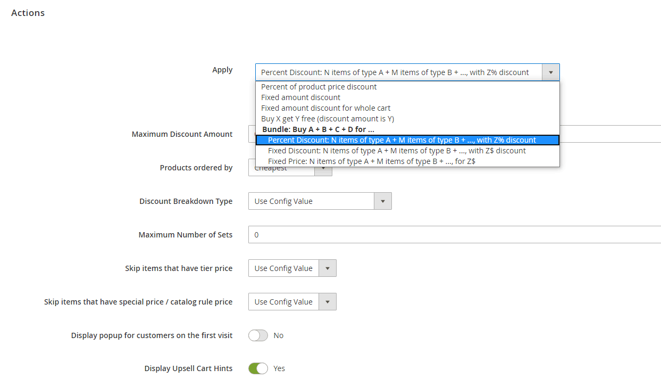Image resolution: width=661 pixels, height=386 pixels.
Task: Click the Display Upsell Cart Hints label
Action: pyautogui.click(x=188, y=368)
